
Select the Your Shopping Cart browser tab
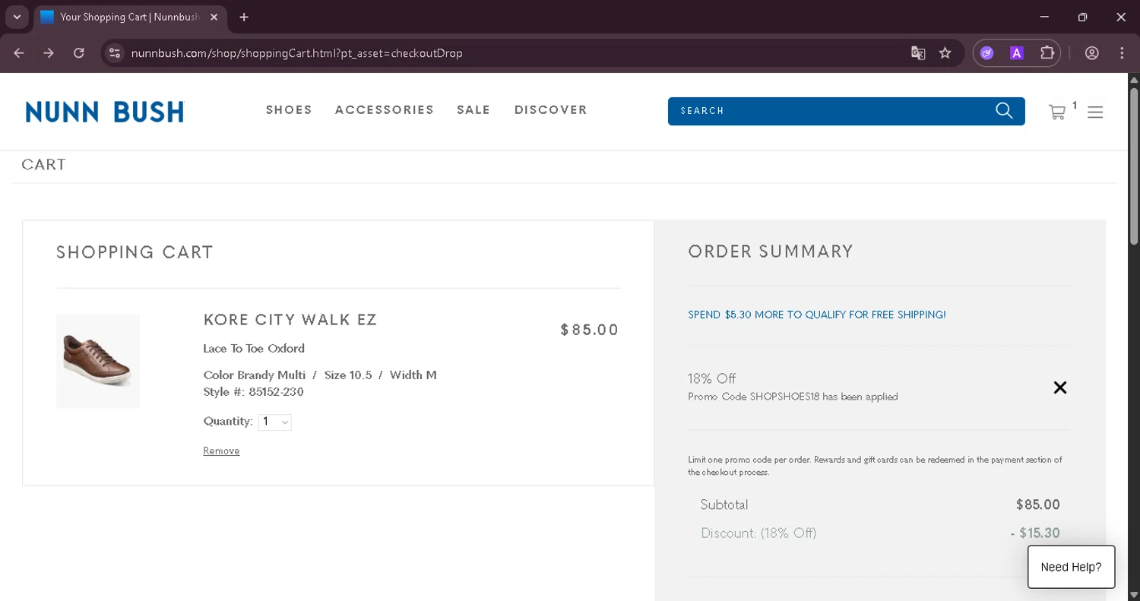point(129,17)
